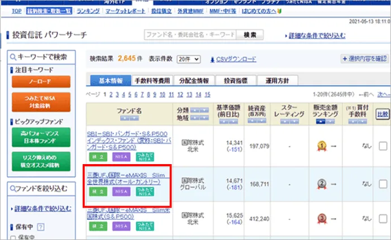Go to results page 2
The image size is (391, 240).
click(111, 95)
